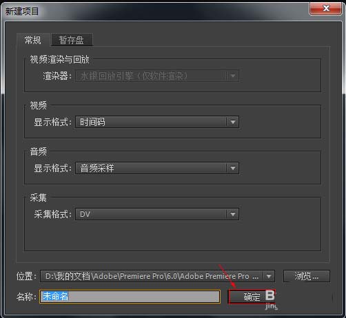Screen dimensions: 346x318
Task: Click the 新建项目 title text
Action: pyautogui.click(x=22, y=11)
